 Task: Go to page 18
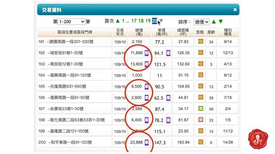141,21
